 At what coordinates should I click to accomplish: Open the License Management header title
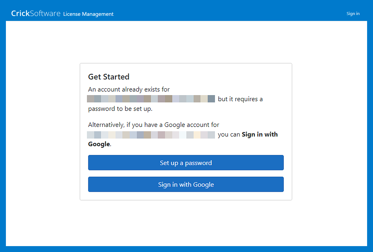[x=88, y=14]
